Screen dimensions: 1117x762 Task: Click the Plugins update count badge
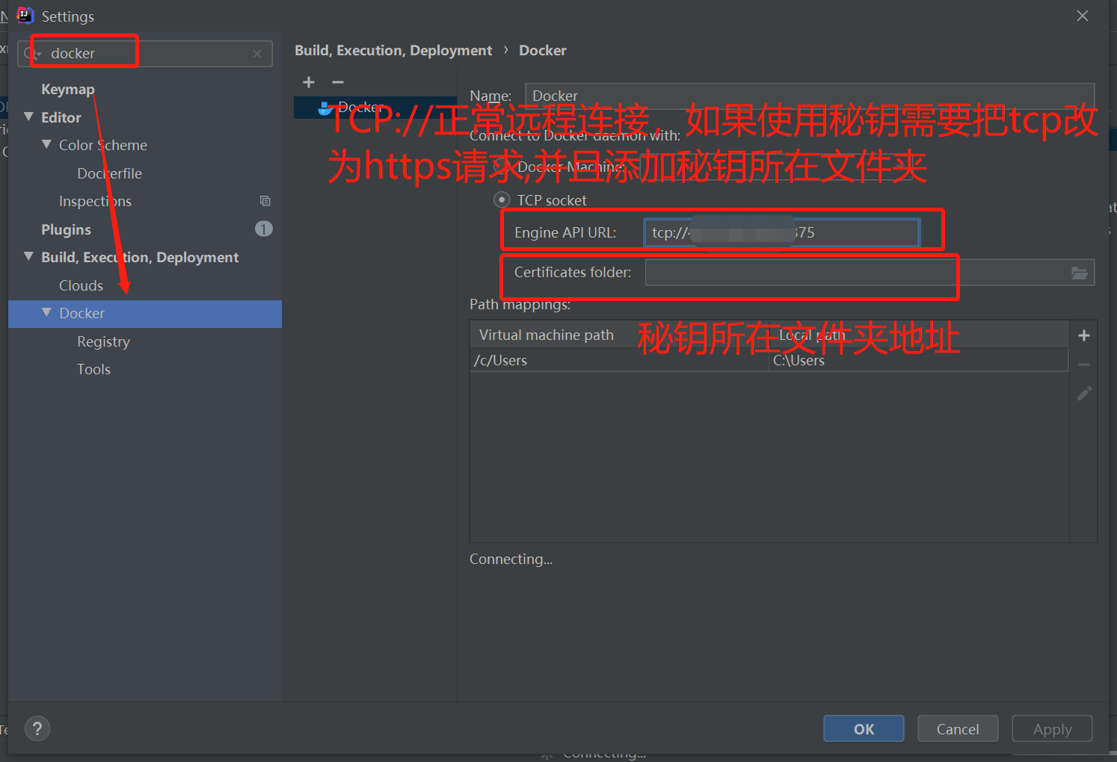[x=264, y=229]
